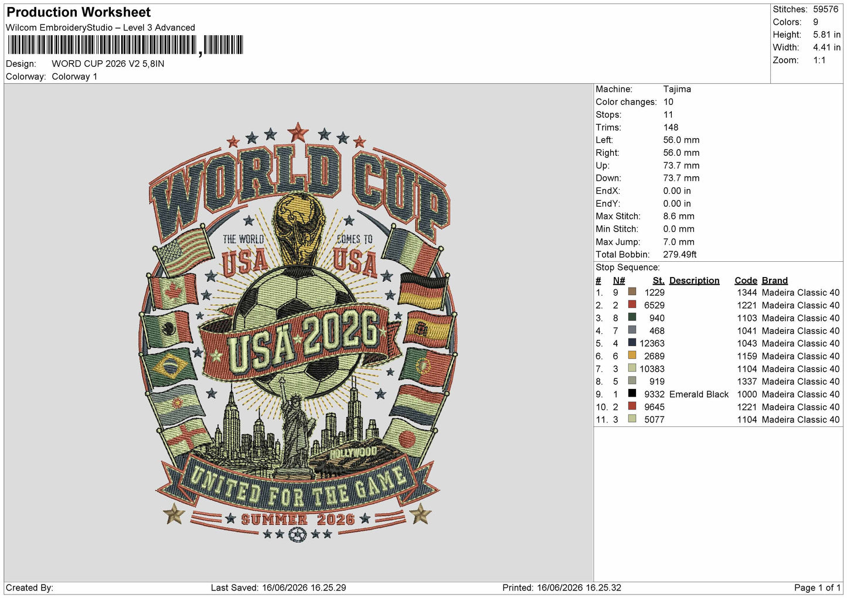
Task: Click the Stops value '11'
Action: pos(668,115)
